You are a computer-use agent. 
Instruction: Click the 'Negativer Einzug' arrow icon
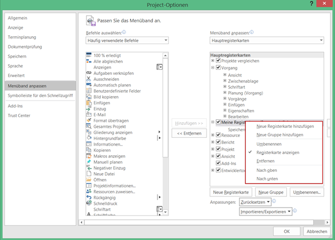[x=89, y=168]
